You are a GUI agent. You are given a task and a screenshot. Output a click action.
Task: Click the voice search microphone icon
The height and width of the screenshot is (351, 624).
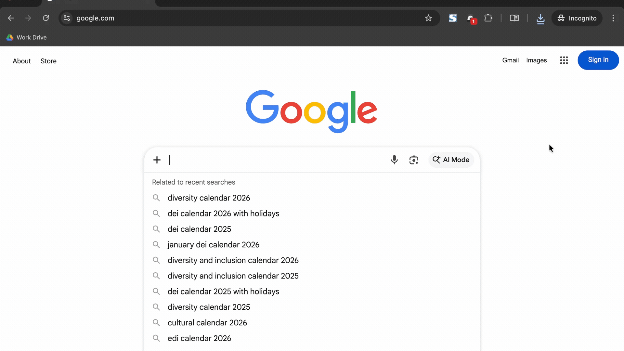(394, 160)
